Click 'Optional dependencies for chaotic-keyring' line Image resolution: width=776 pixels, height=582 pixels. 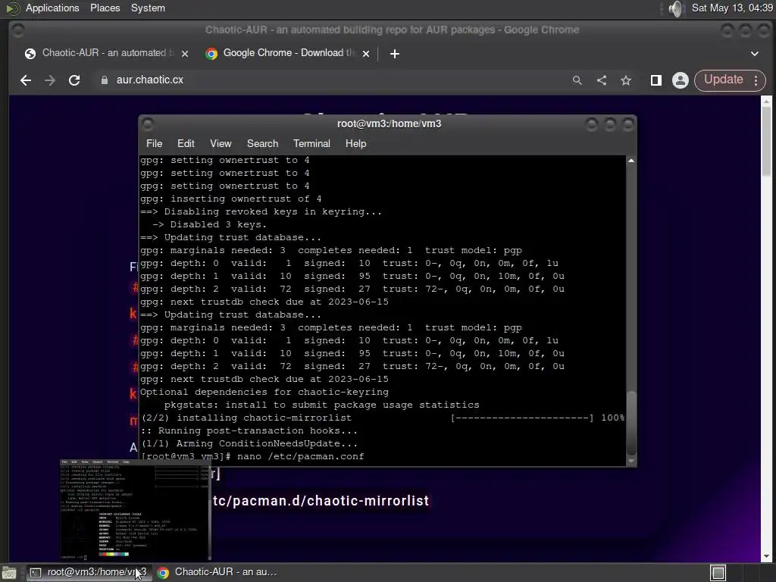click(x=264, y=392)
